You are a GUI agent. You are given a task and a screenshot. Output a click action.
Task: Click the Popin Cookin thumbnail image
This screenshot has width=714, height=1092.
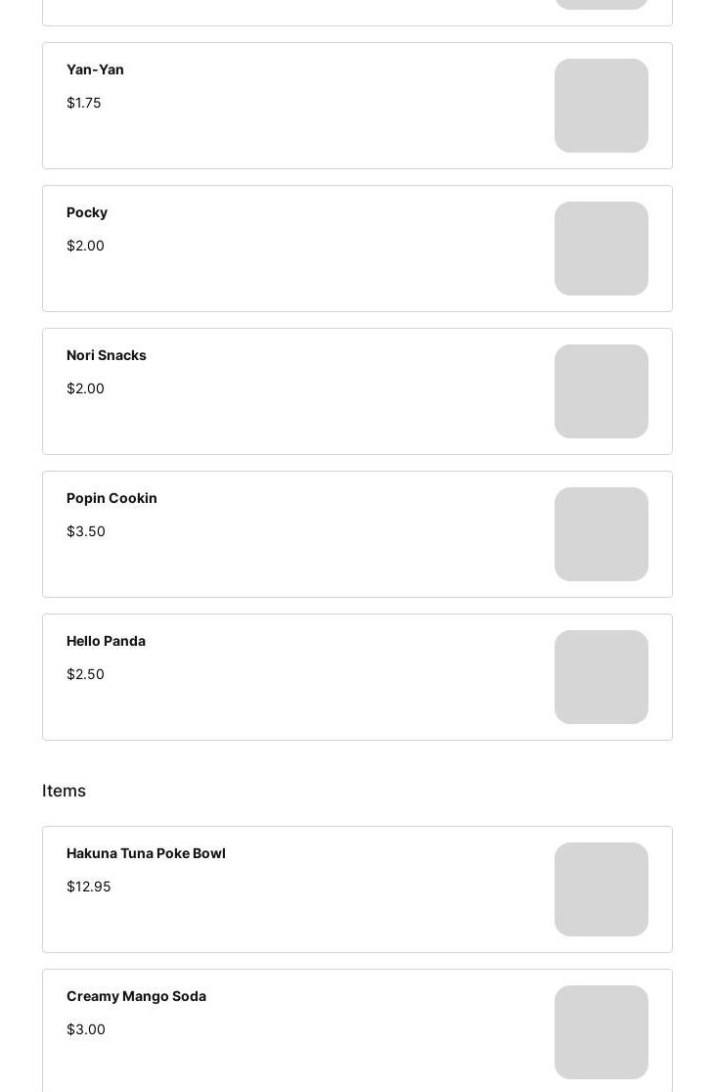tap(601, 534)
